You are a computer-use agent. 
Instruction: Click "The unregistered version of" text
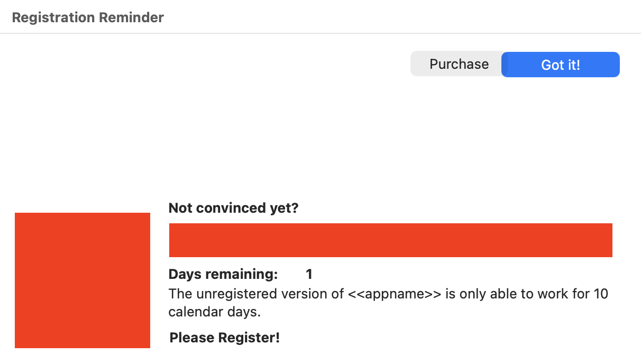[x=256, y=293]
